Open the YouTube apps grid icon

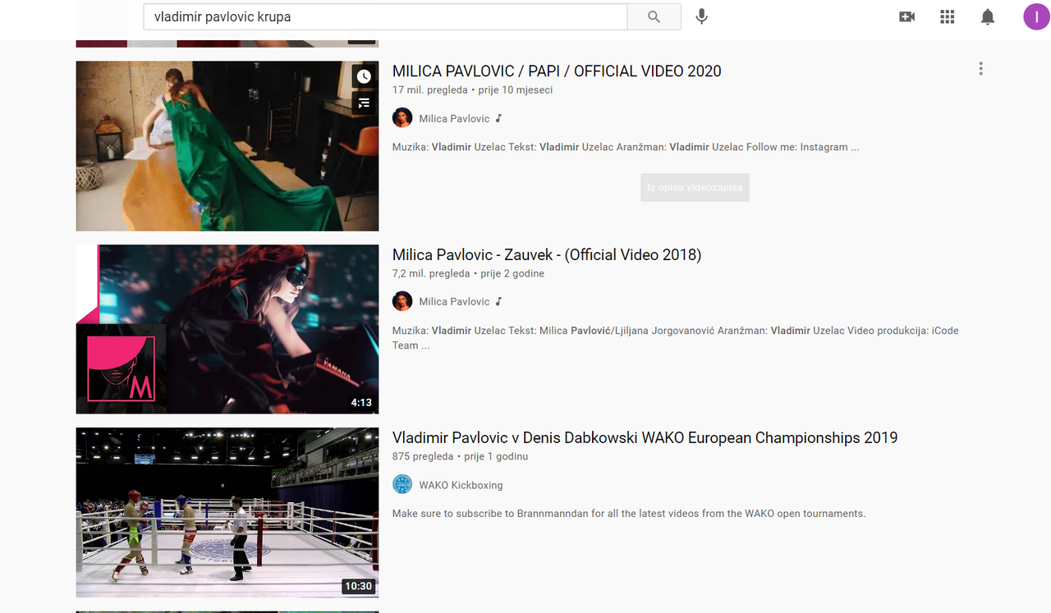click(x=947, y=16)
